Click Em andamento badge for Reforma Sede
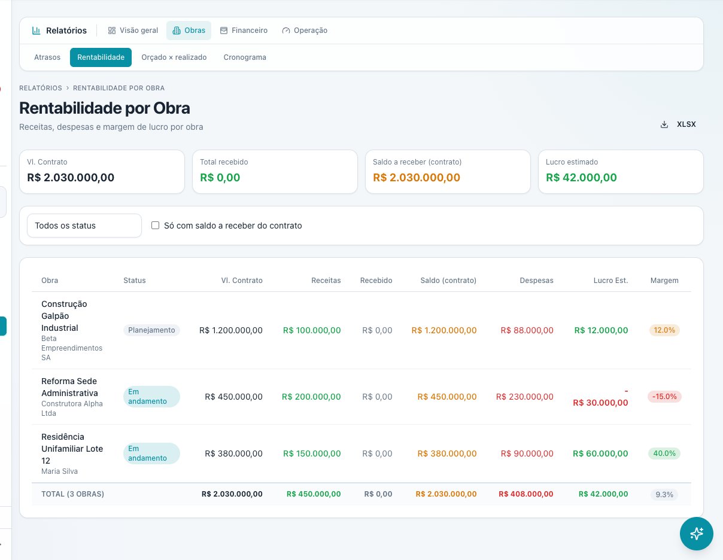Image resolution: width=723 pixels, height=560 pixels. click(x=151, y=397)
